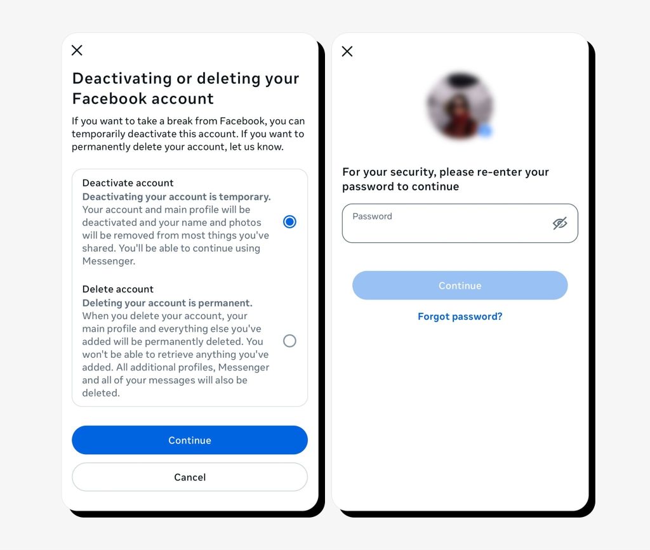
Task: Click the 'Deactivating your account is temporary' text
Action: [176, 197]
